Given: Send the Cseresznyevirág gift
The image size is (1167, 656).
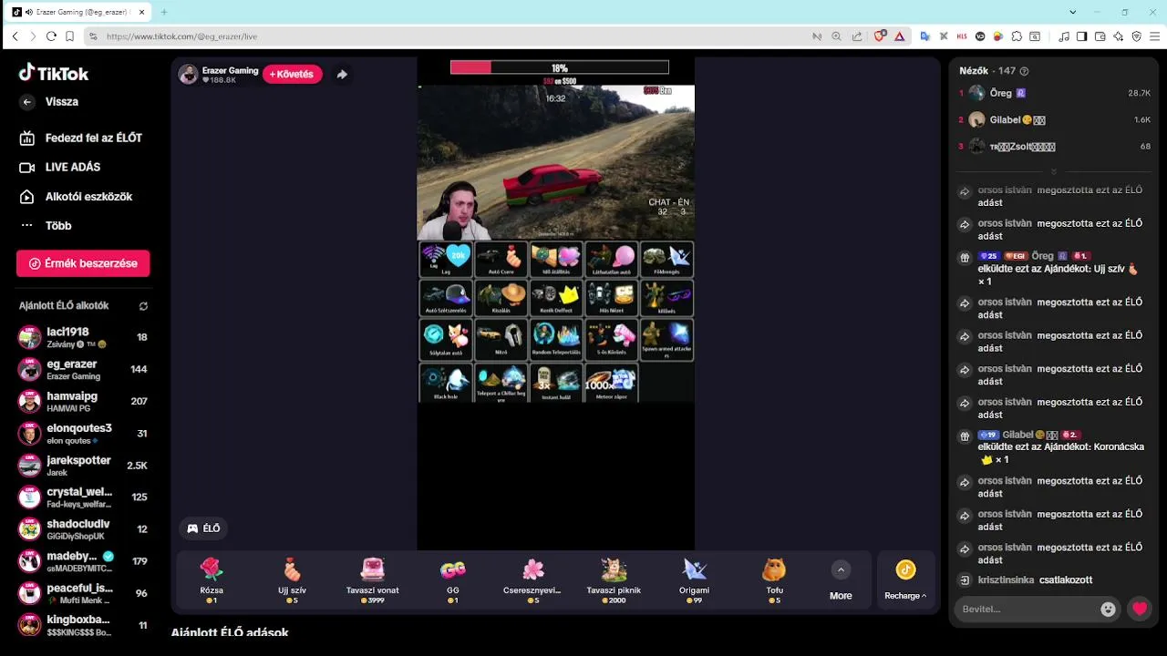Looking at the screenshot, I should pyautogui.click(x=533, y=581).
